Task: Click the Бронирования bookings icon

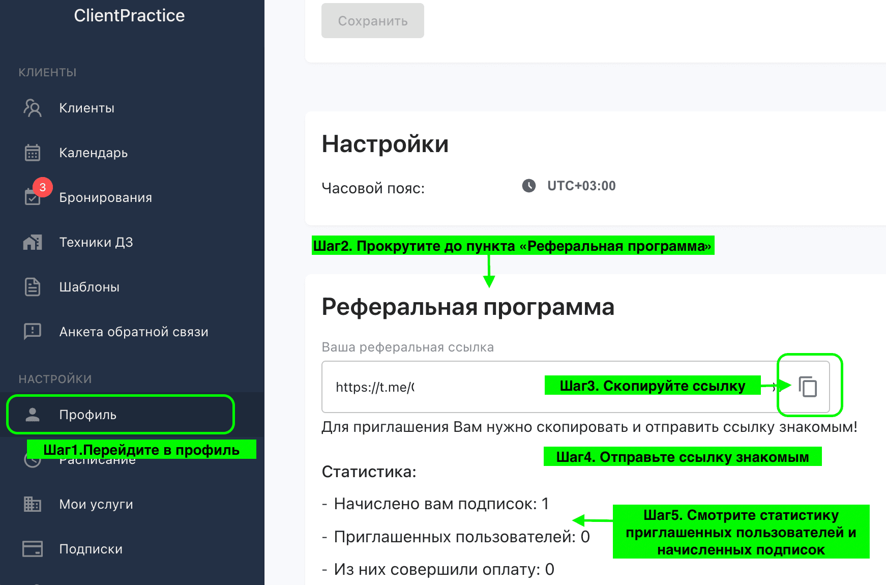Action: click(32, 197)
